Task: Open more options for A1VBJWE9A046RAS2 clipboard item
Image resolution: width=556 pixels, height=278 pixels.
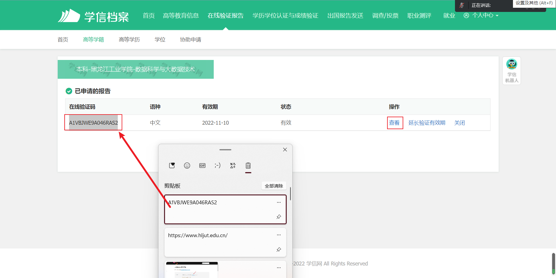Action: (x=279, y=203)
